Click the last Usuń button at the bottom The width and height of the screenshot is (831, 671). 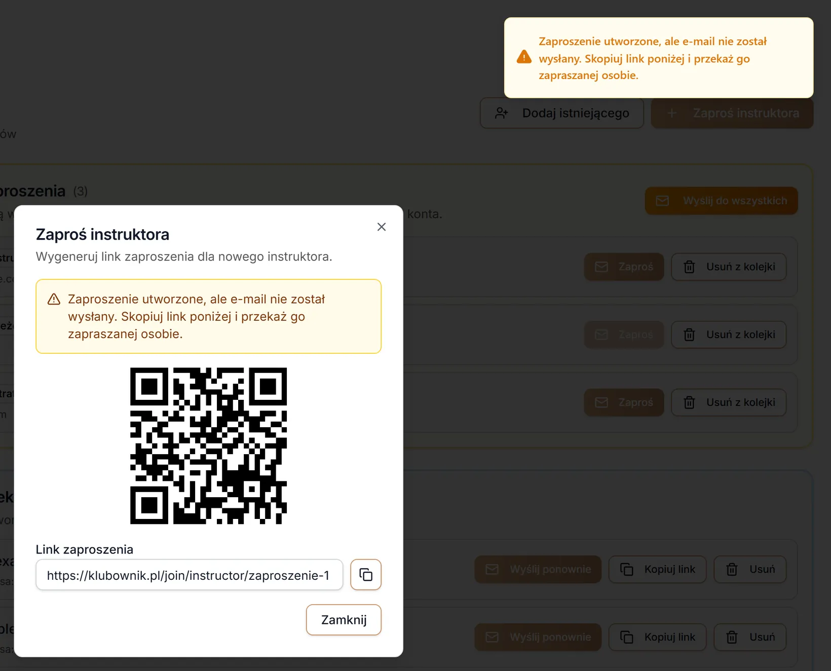click(750, 637)
